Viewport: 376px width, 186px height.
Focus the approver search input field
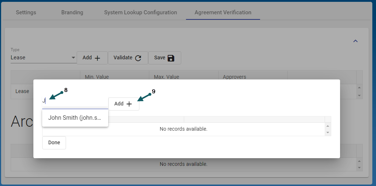(75, 101)
